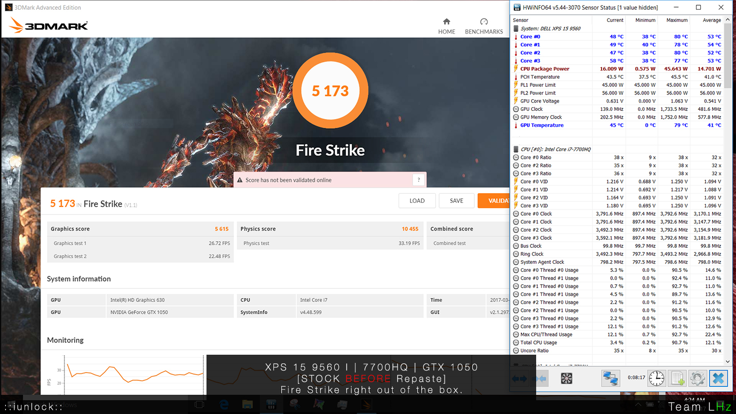This screenshot has height=414, width=736.
Task: Click the thermometer icon beside PCH Temperature
Action: pyautogui.click(x=516, y=77)
